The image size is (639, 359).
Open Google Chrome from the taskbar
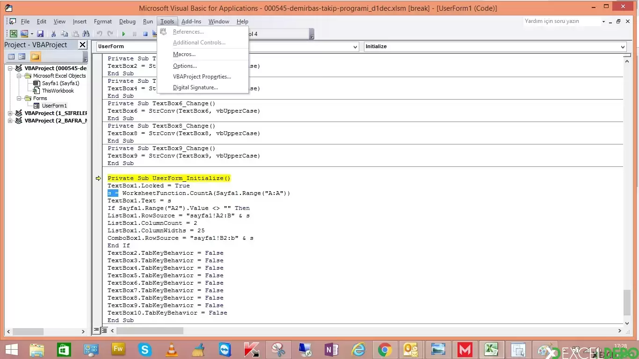(x=385, y=350)
